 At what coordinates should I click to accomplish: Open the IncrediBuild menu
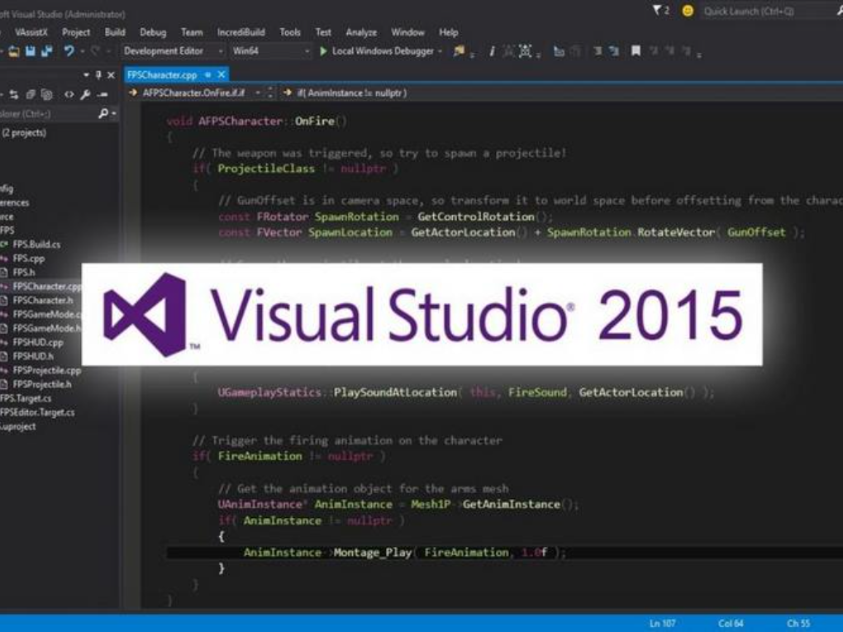coord(241,32)
